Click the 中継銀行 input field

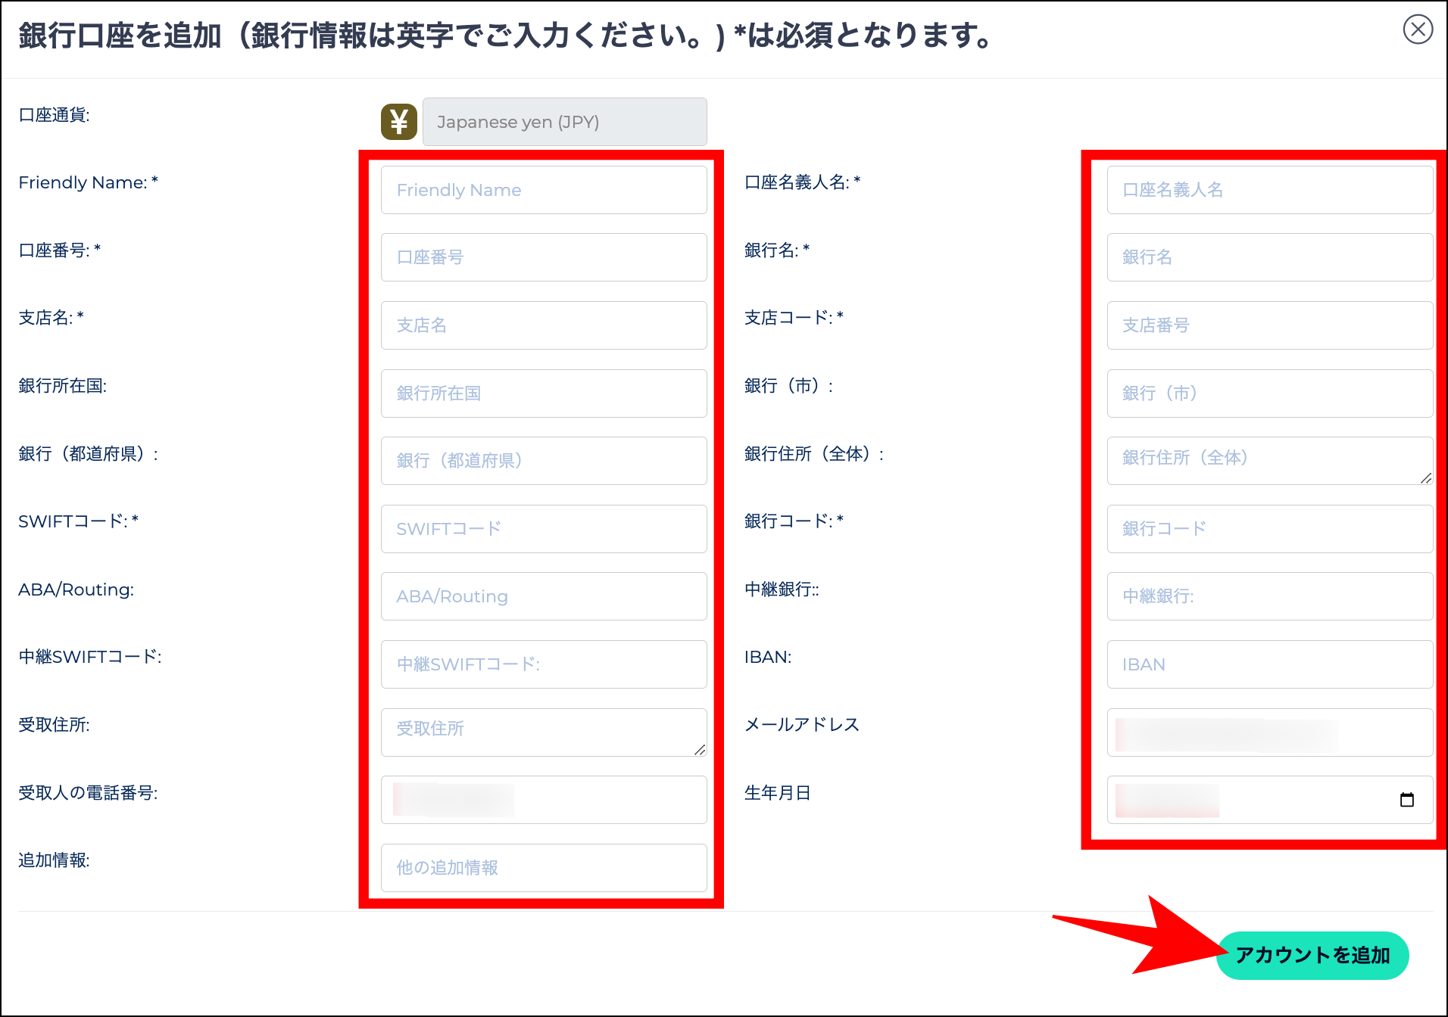click(x=1269, y=596)
